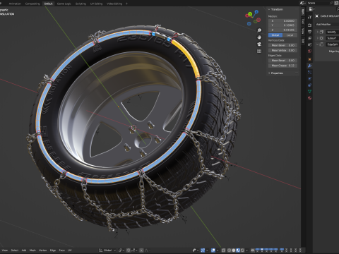339x254 pixels.
Task: Open the Edge menu in viewport header
Action: click(x=53, y=250)
